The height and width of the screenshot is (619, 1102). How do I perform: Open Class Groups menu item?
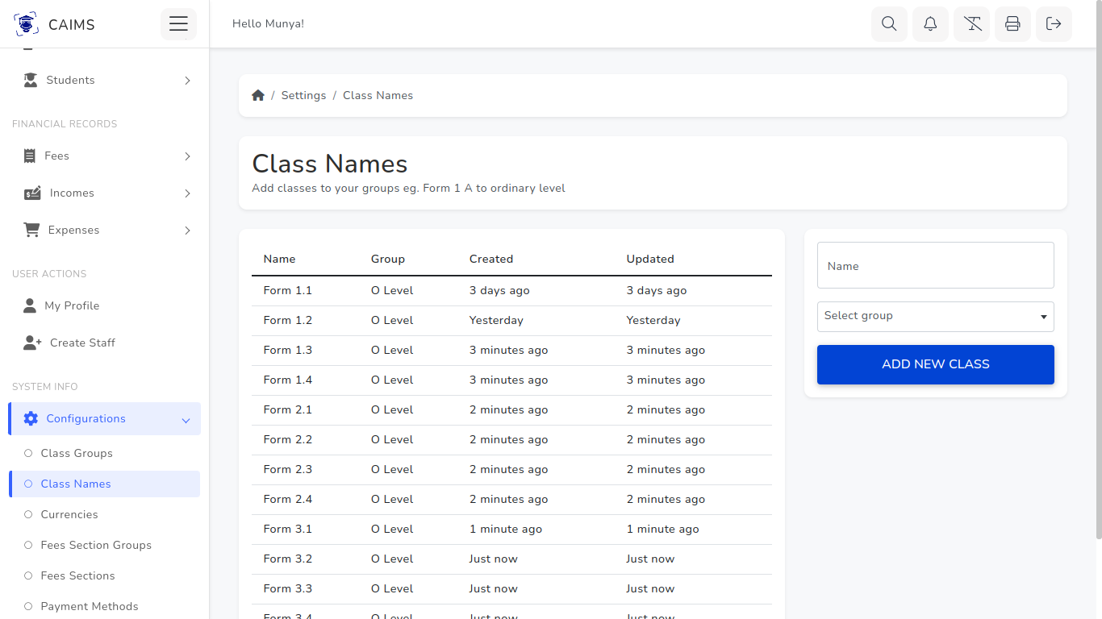tap(104, 453)
